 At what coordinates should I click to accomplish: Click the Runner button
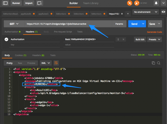(x=16, y=3)
